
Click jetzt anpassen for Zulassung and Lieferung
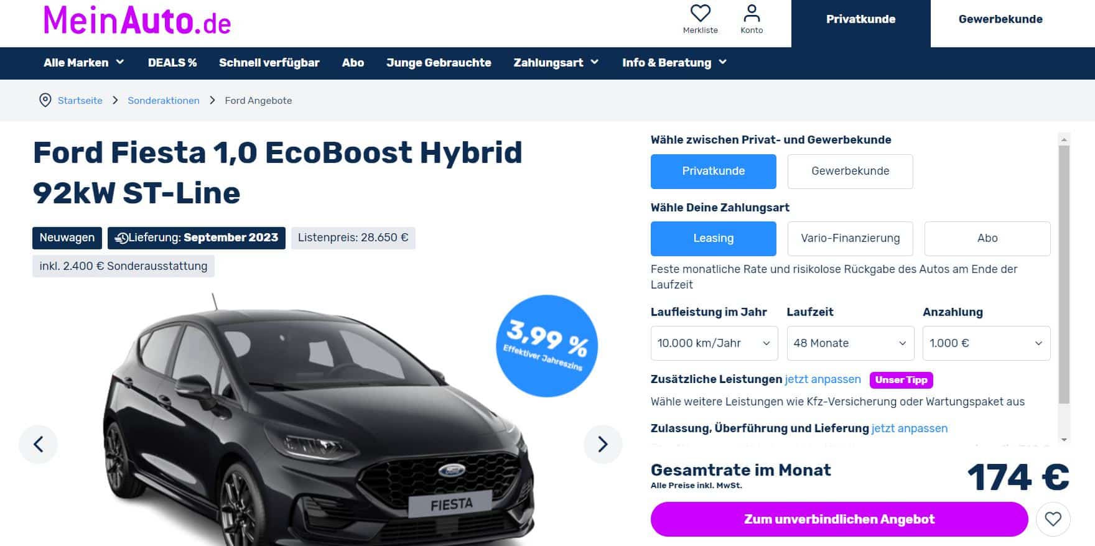[x=910, y=428]
